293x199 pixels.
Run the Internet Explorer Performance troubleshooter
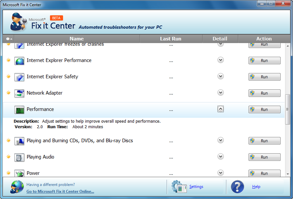coord(264,61)
